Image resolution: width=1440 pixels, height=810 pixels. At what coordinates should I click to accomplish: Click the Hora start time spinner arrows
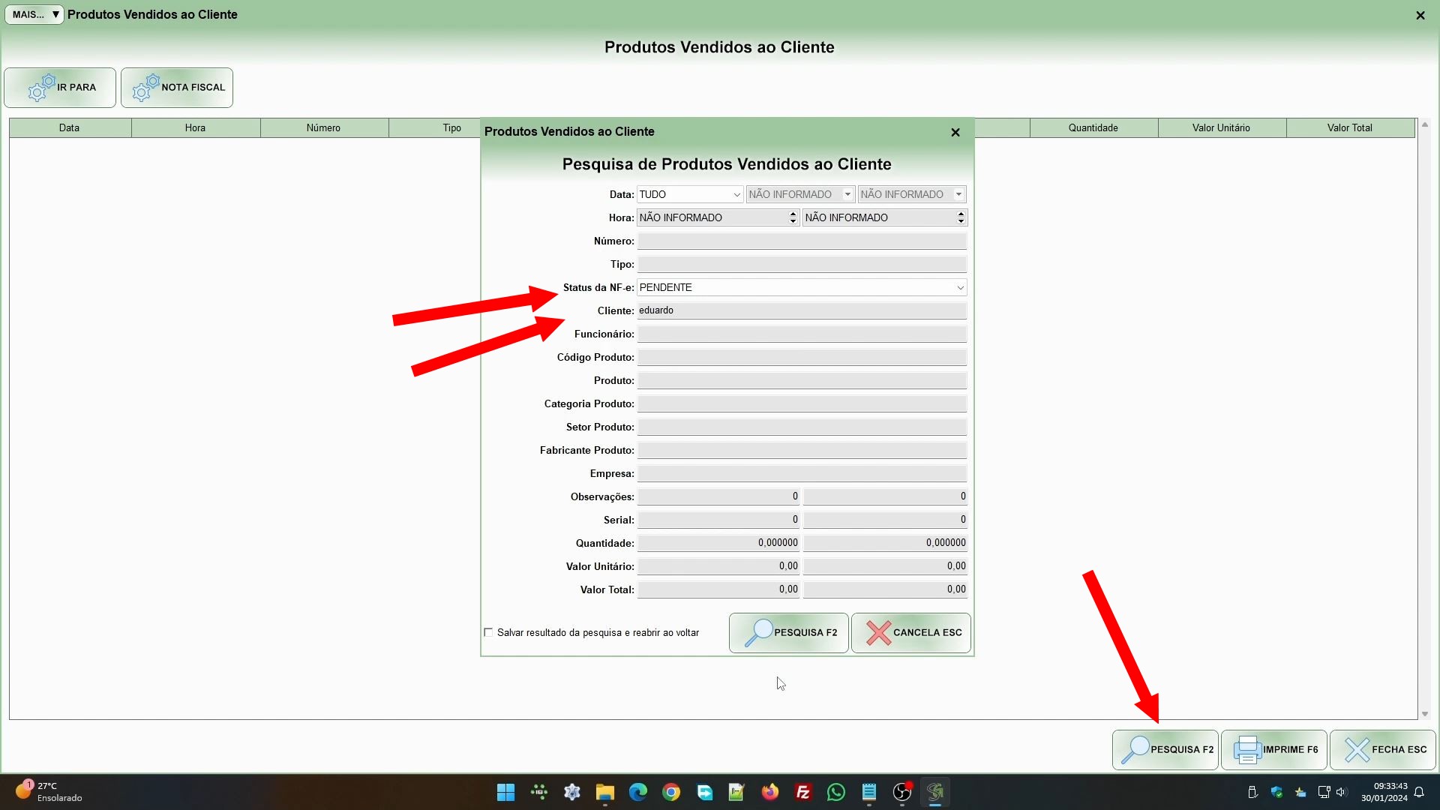793,218
